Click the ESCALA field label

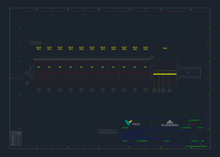(125, 141)
